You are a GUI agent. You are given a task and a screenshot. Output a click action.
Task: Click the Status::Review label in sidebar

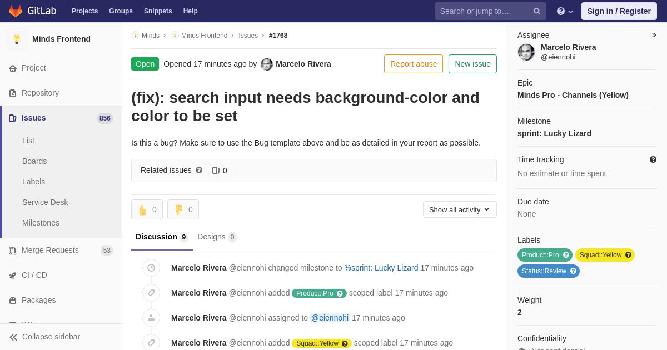544,271
